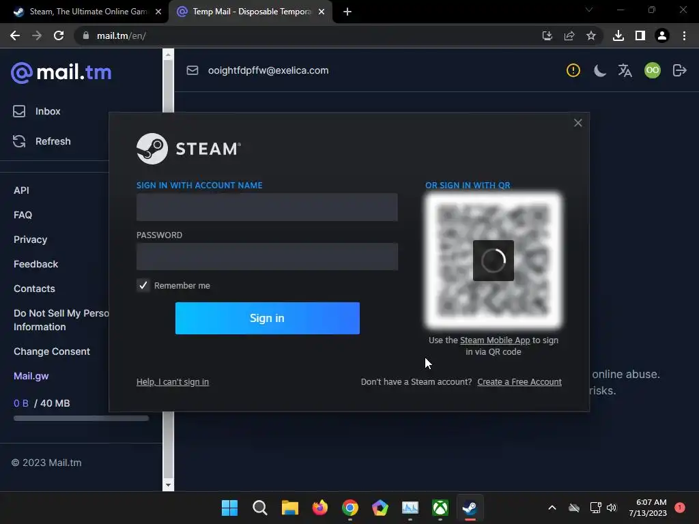Open Change Consent option
Screen dimensions: 699x524
[x=52, y=351]
